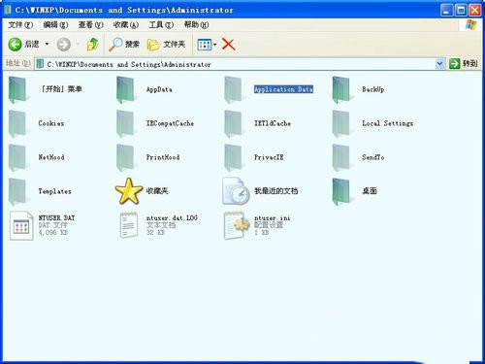Expand the address bar dropdown
Screen dimensions: 485x364
tap(439, 64)
